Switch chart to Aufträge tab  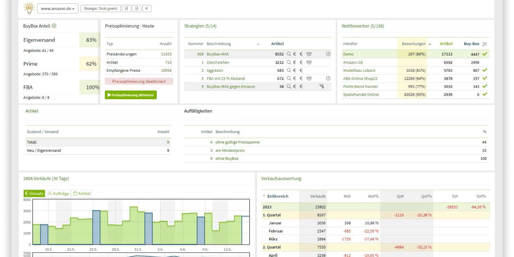tap(58, 193)
